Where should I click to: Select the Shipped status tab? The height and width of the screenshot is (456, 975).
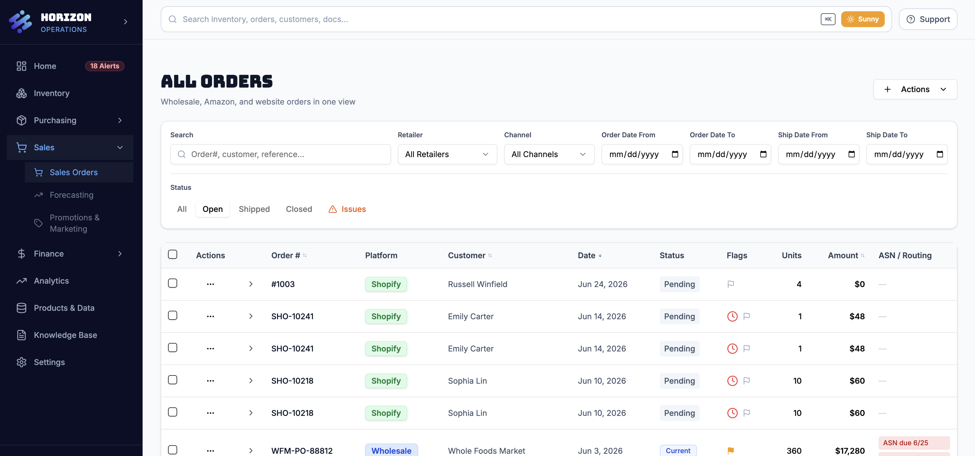coord(254,209)
